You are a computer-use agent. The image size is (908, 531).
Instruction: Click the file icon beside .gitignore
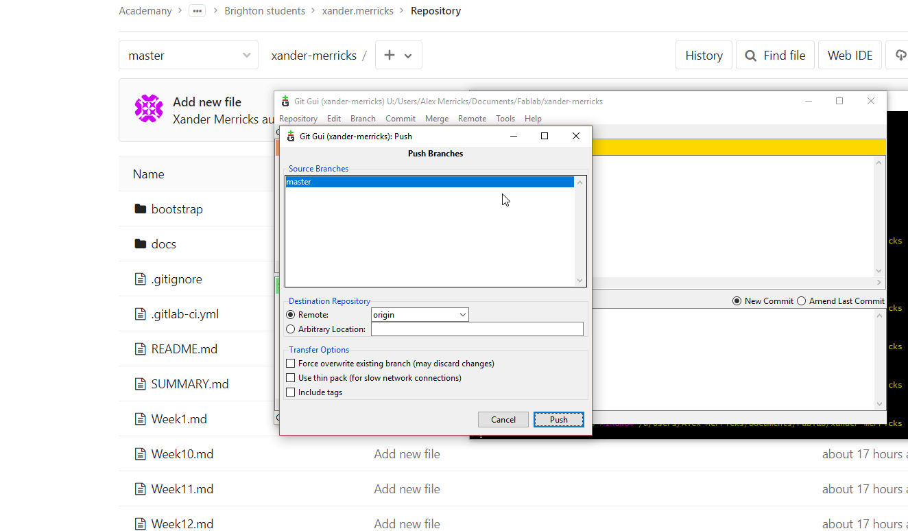141,279
